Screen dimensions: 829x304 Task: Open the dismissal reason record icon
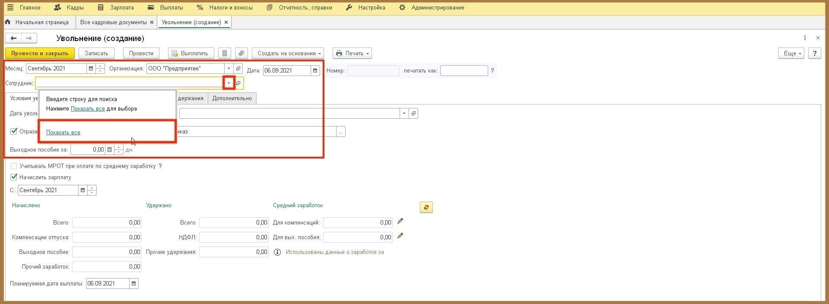(413, 114)
